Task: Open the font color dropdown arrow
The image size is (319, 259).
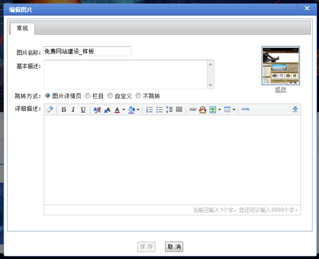Action: (123, 110)
